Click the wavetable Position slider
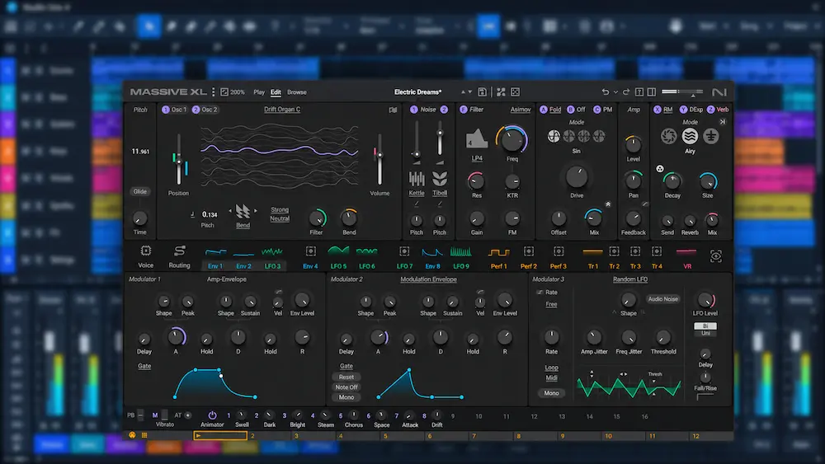825x464 pixels. tap(179, 160)
